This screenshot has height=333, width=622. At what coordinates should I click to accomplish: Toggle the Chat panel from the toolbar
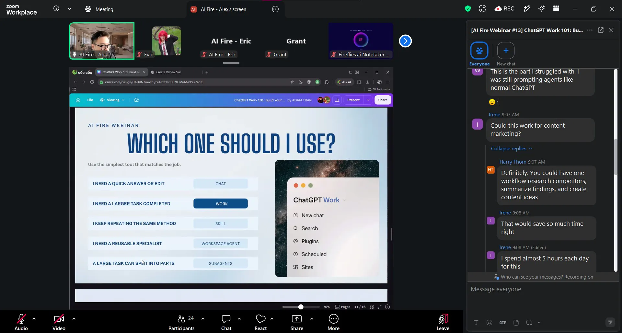click(x=226, y=322)
